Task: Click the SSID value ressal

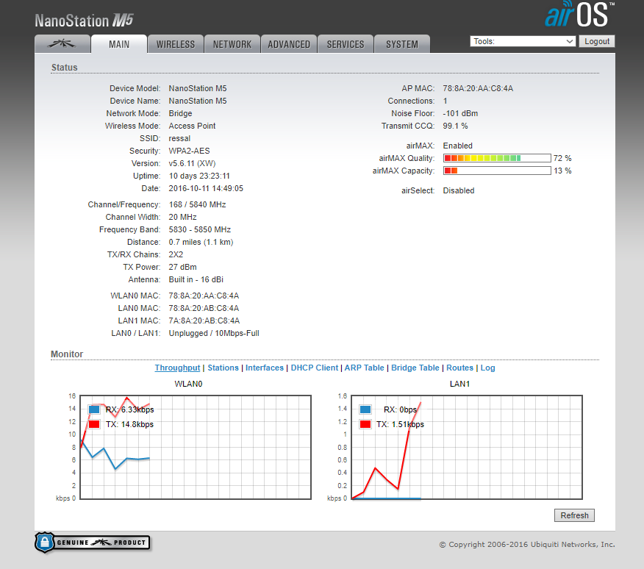Action: pyautogui.click(x=179, y=138)
